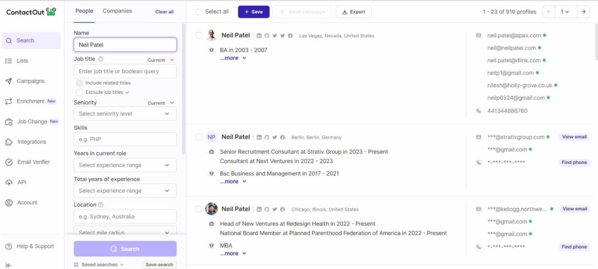Image resolution: width=598 pixels, height=269 pixels.
Task: Go to Email Verifier in the sidebar
Action: 33,162
